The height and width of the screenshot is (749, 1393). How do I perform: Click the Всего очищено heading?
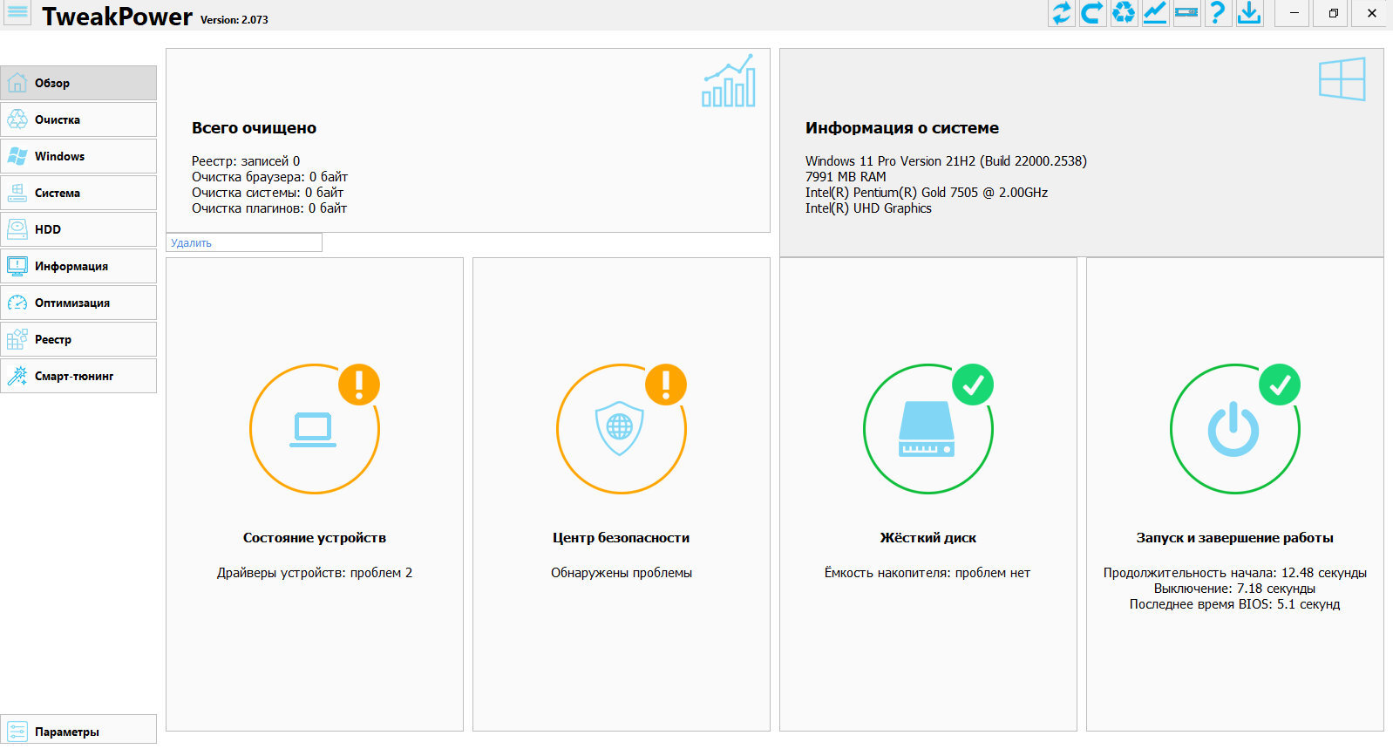click(x=254, y=128)
